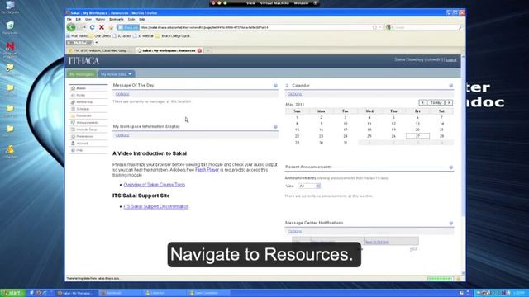
Task: Open Help in the sidebar
Action: (88, 150)
